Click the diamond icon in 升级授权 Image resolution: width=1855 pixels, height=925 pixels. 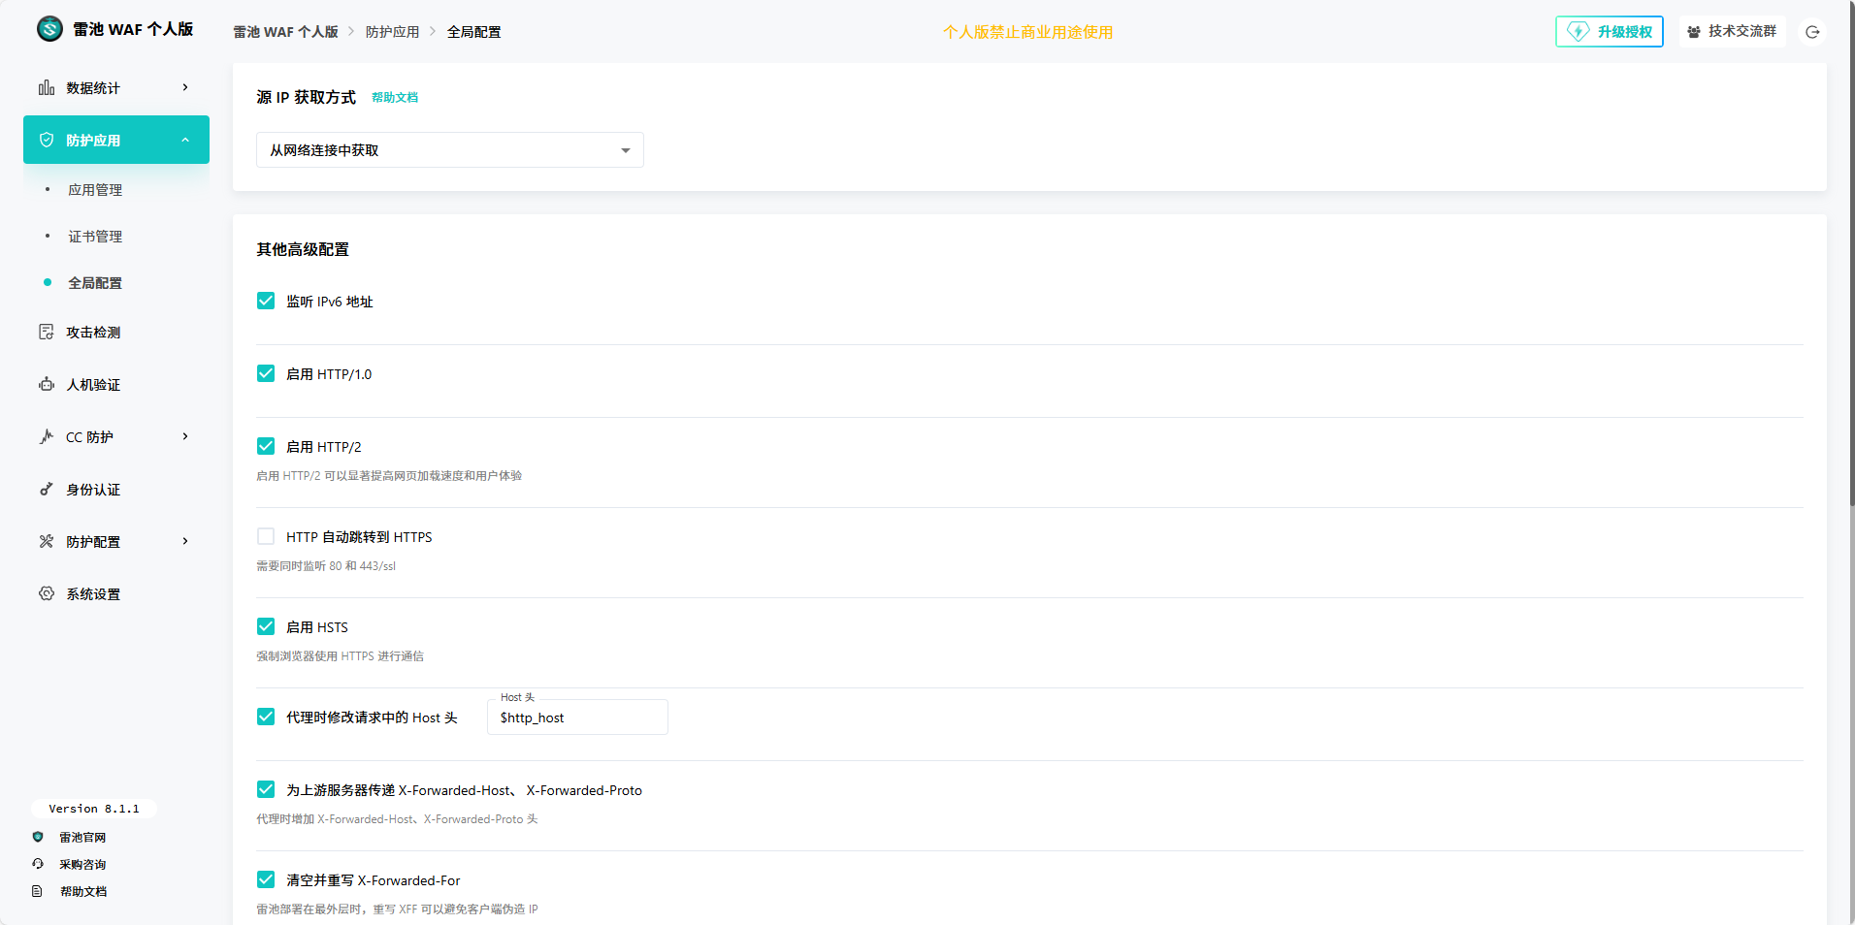point(1578,32)
